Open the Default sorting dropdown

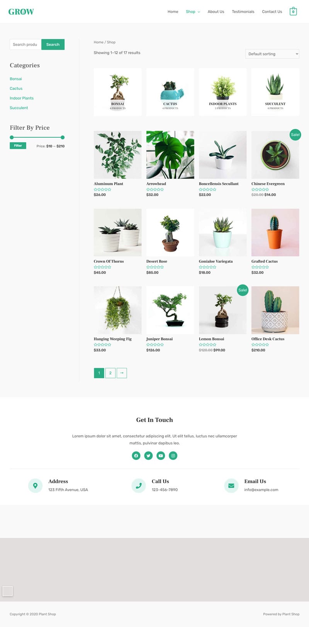272,54
